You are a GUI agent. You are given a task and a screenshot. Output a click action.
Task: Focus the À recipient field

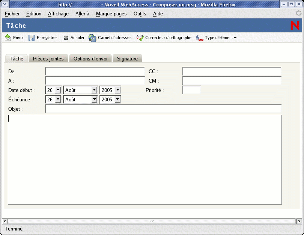point(95,81)
